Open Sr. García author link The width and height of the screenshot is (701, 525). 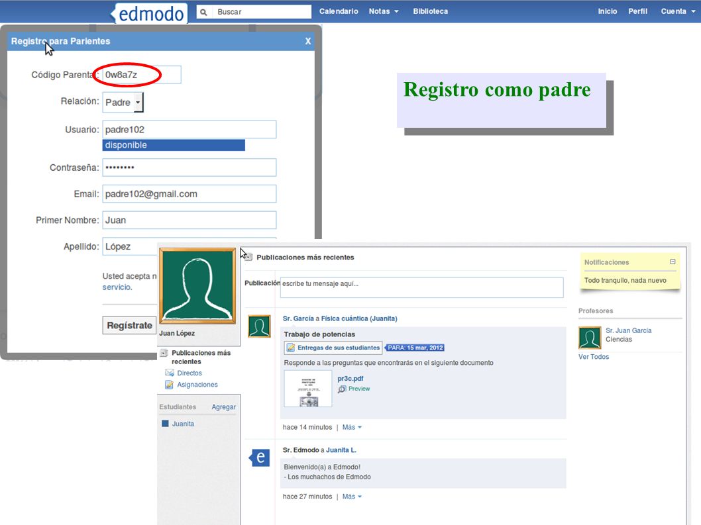tap(298, 318)
